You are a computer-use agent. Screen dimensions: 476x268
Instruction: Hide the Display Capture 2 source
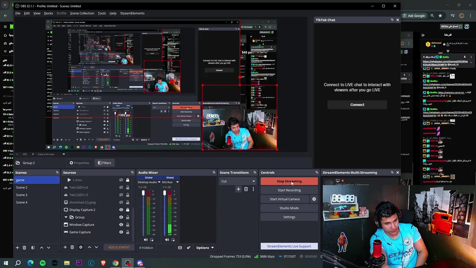coord(121,210)
